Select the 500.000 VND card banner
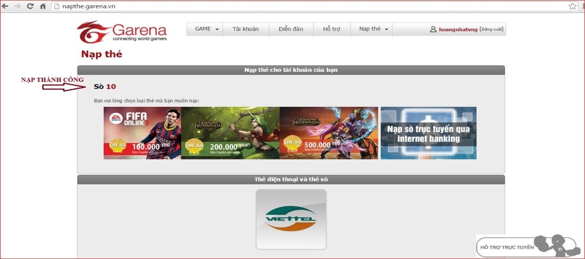This screenshot has height=259, width=585. (329, 133)
